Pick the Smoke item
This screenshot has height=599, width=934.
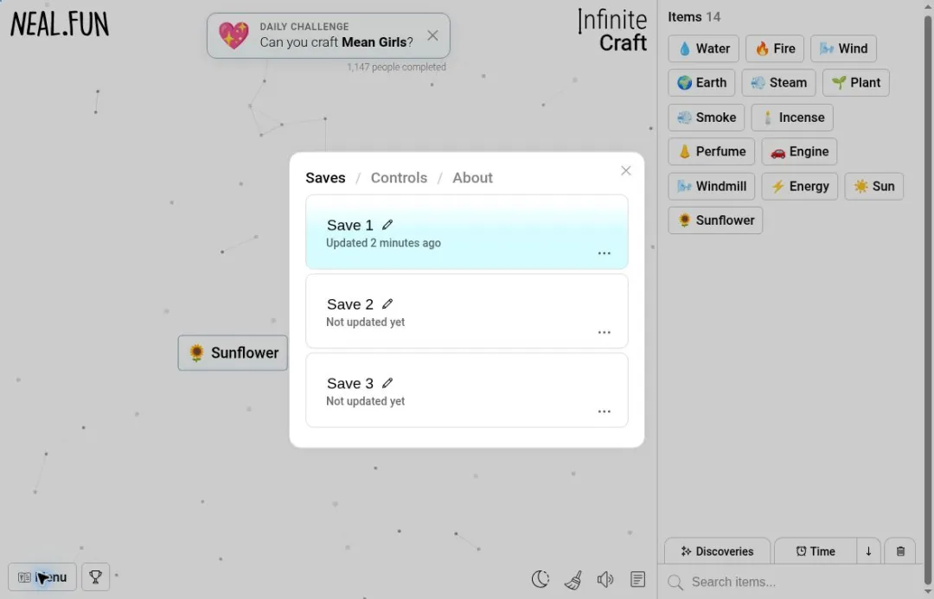click(707, 118)
